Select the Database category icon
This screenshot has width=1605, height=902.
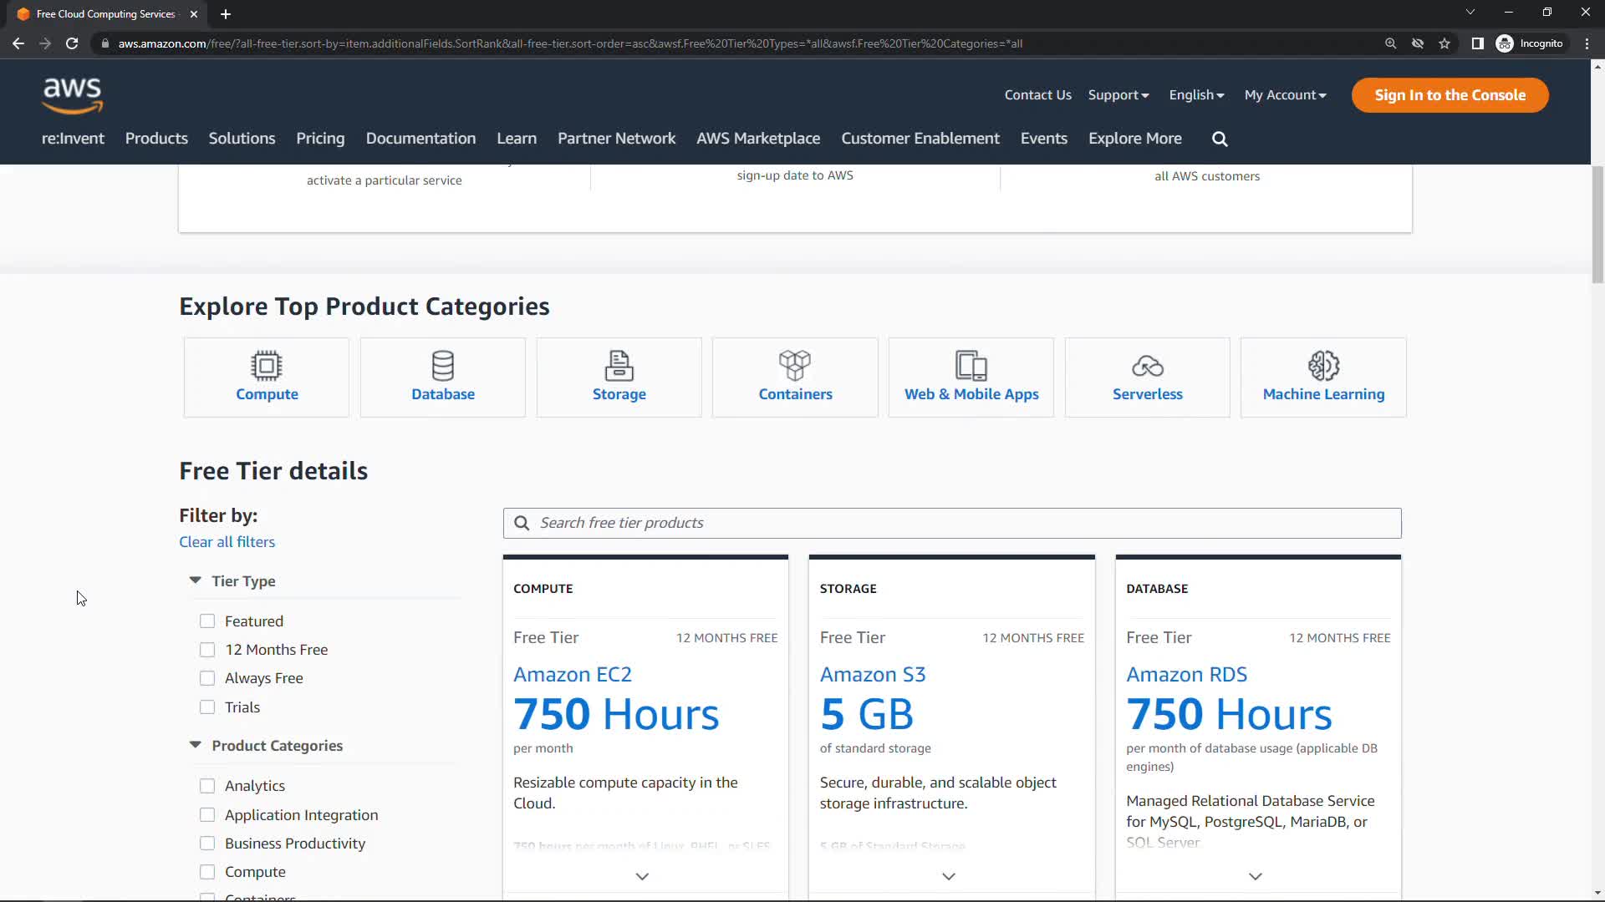(443, 366)
